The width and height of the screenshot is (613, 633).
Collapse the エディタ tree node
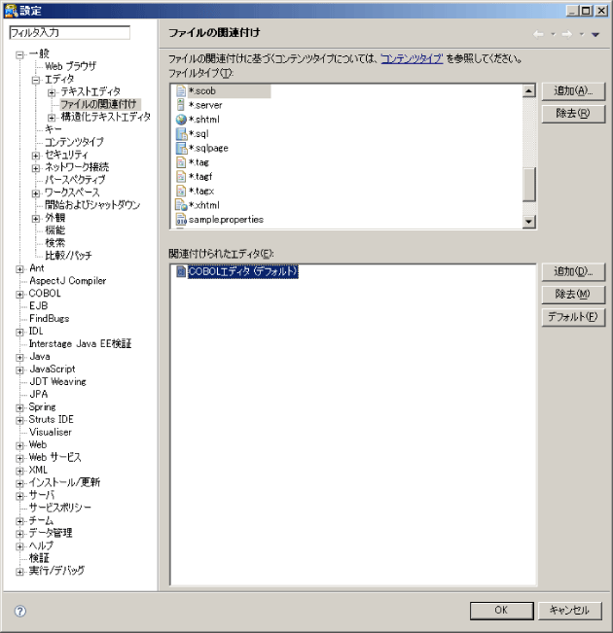[x=36, y=80]
